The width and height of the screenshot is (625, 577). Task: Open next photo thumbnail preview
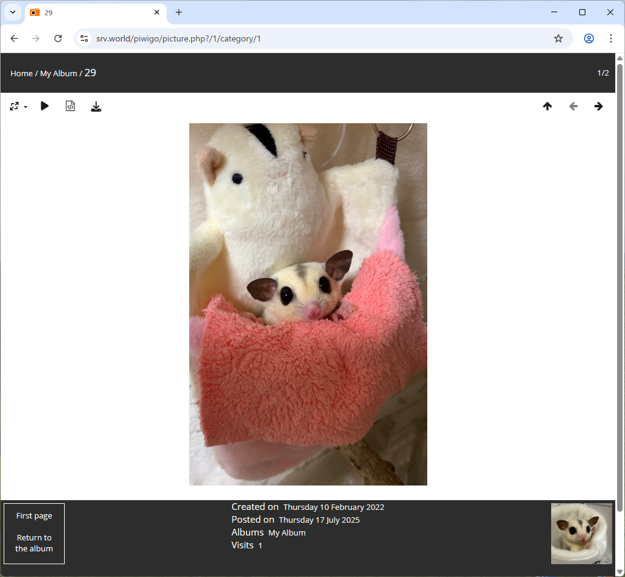pos(581,534)
